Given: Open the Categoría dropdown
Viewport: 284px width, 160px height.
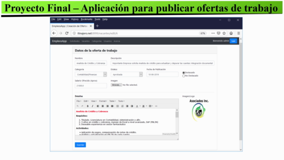Looking at the screenshot, I should [x=91, y=74].
